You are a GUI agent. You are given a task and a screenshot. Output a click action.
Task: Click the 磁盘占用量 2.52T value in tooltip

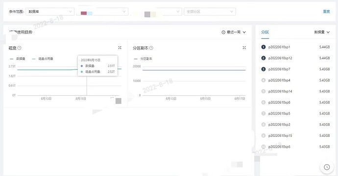tap(111, 72)
